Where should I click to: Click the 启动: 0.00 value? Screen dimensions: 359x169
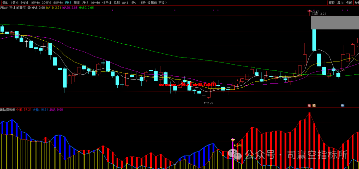coord(56,109)
